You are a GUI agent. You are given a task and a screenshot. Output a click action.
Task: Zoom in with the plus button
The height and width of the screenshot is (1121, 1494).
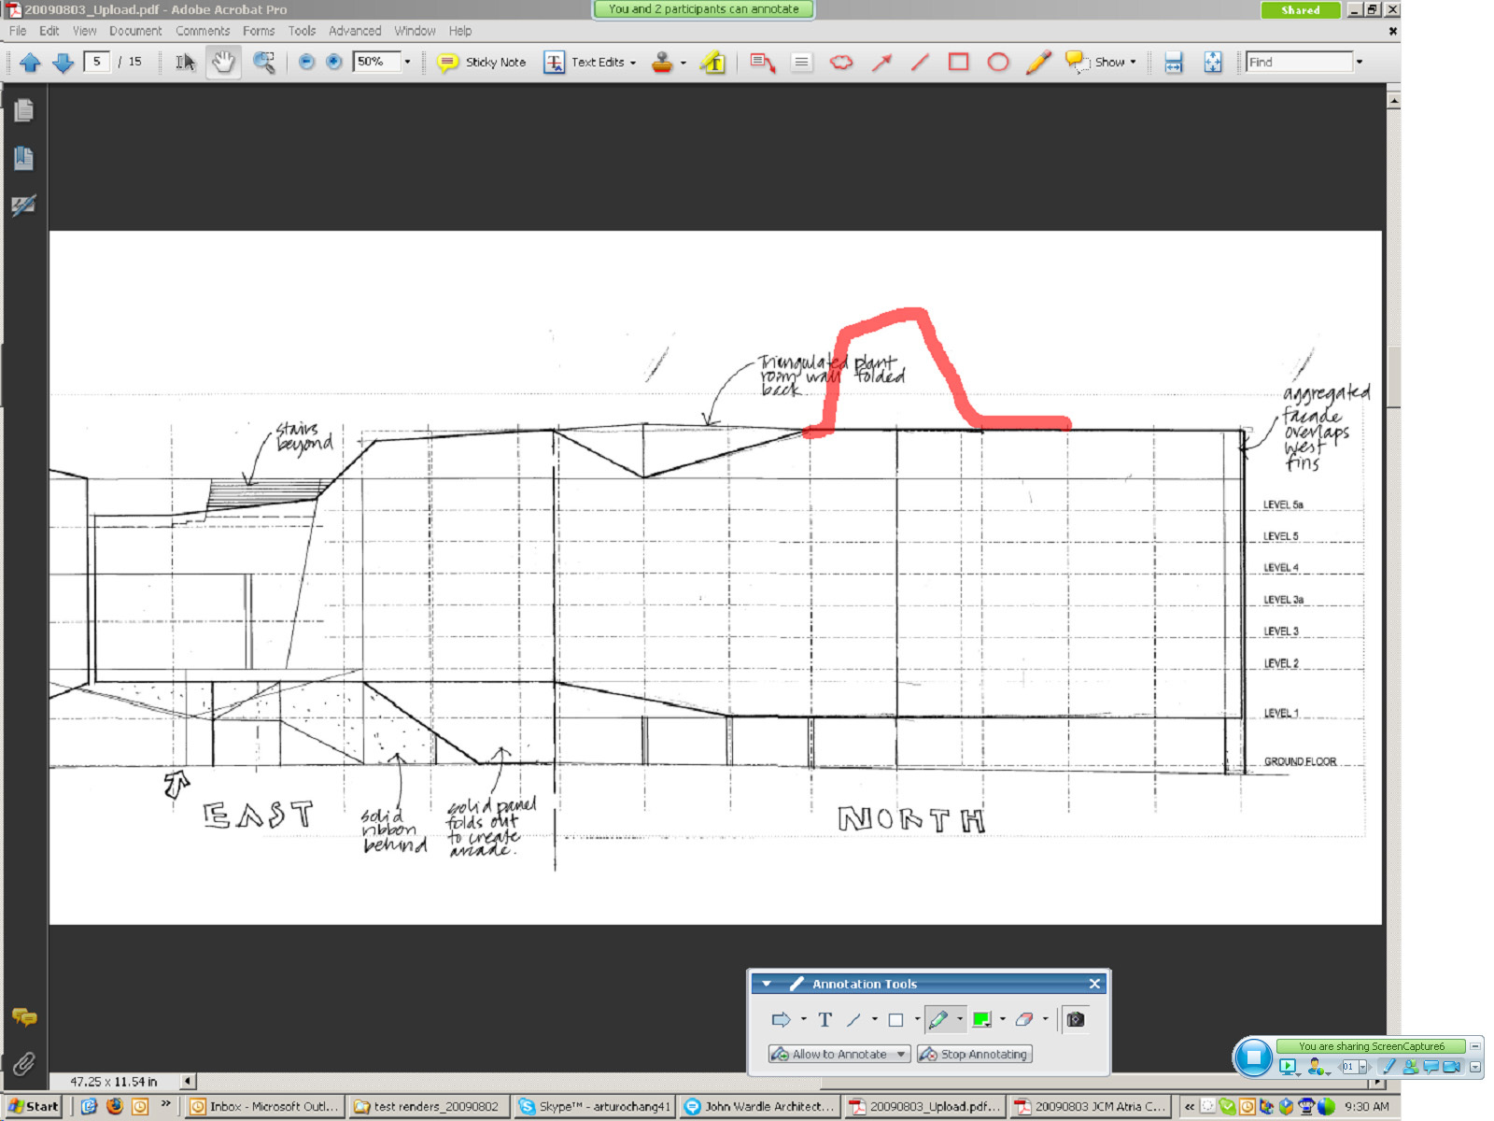[x=333, y=63]
